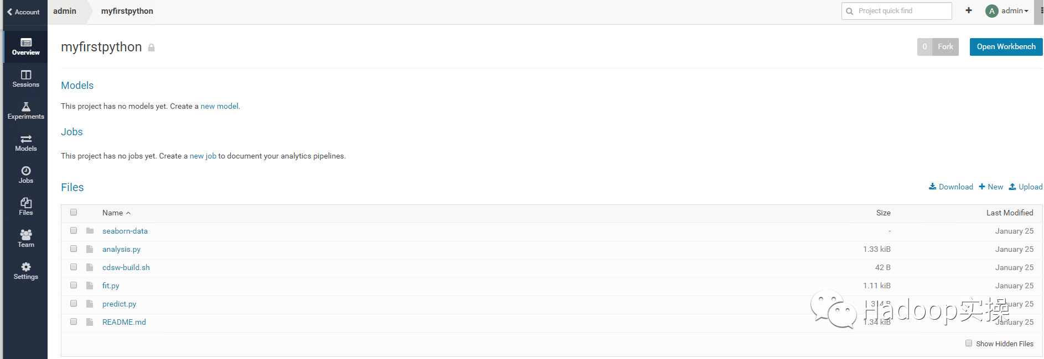Expand the admin user dropdown
This screenshot has width=1044, height=359.
tap(1007, 11)
